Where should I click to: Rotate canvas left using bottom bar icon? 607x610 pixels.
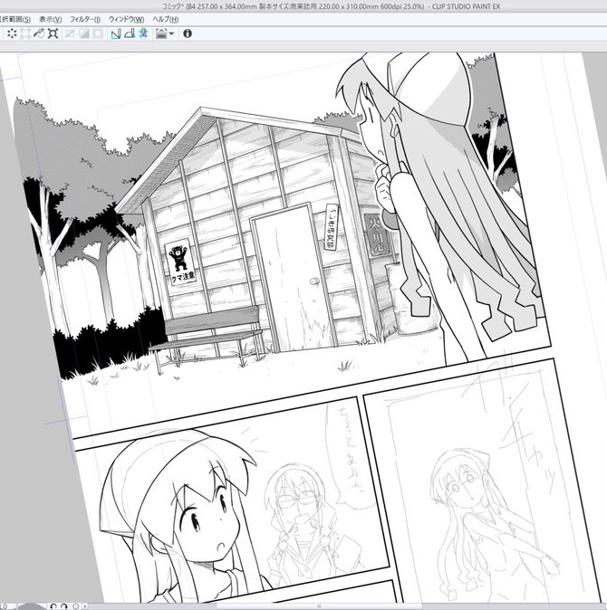click(x=53, y=605)
